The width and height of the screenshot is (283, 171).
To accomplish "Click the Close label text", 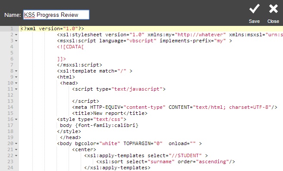I will (x=273, y=21).
